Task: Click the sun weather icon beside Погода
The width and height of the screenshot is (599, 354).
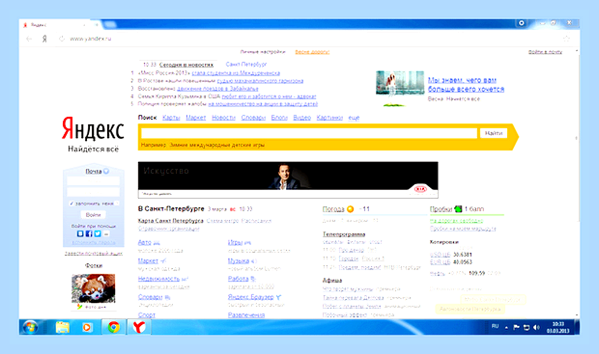Action: tap(351, 209)
